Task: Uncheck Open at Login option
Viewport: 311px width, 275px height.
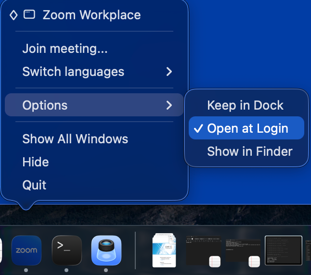Action: point(246,128)
